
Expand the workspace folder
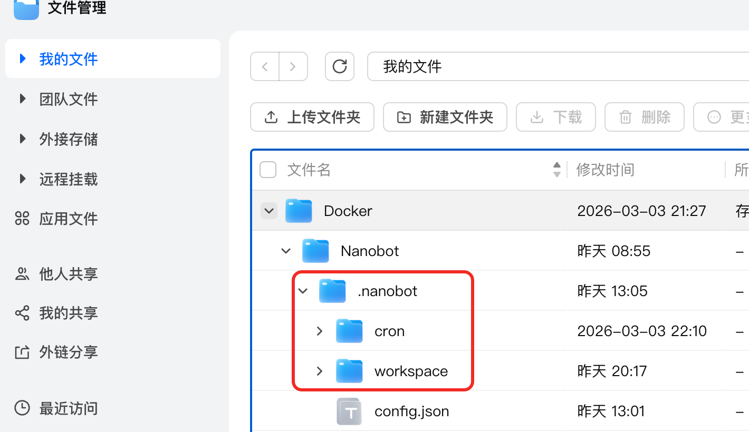coord(320,371)
